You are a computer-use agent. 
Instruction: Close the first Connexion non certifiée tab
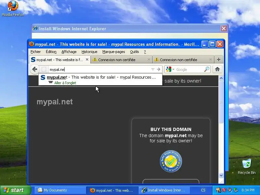(149, 59)
